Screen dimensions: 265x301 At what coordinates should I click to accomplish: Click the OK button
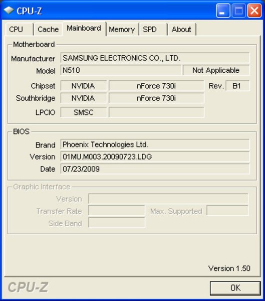235,288
